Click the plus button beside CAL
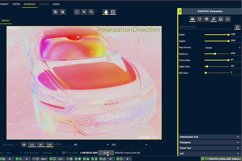Screen dimensions: 242x161 pos(24,145)
